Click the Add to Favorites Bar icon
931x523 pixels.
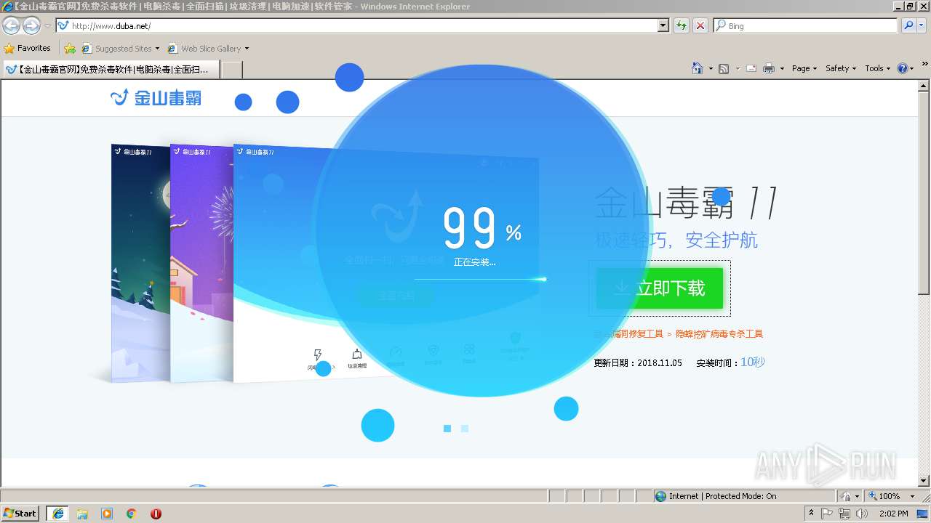70,48
